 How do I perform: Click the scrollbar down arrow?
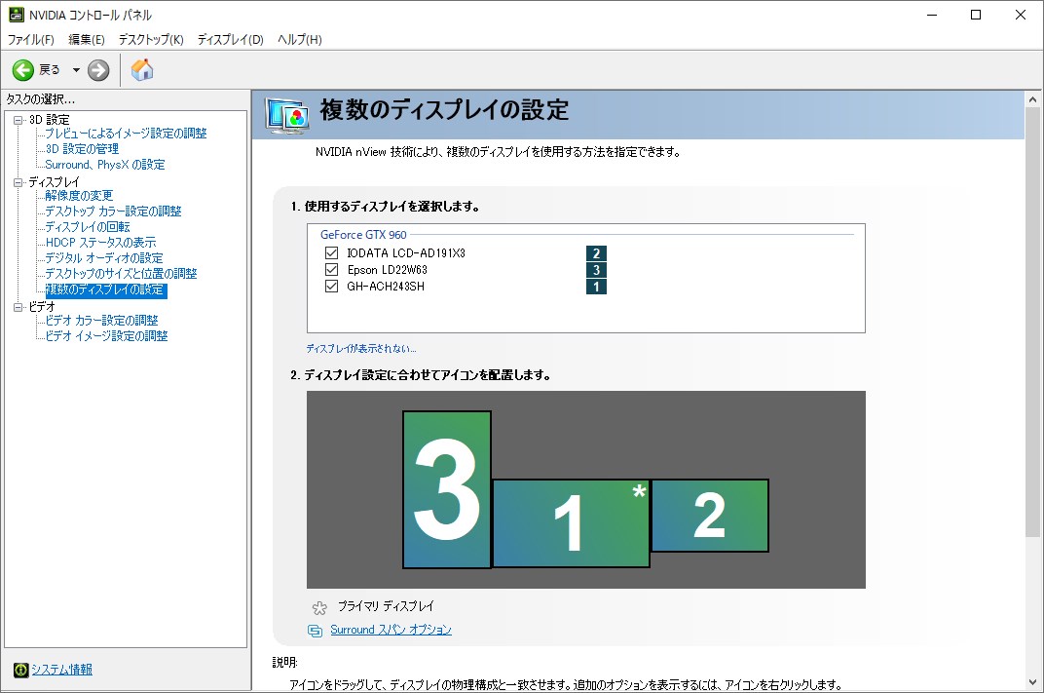1032,683
